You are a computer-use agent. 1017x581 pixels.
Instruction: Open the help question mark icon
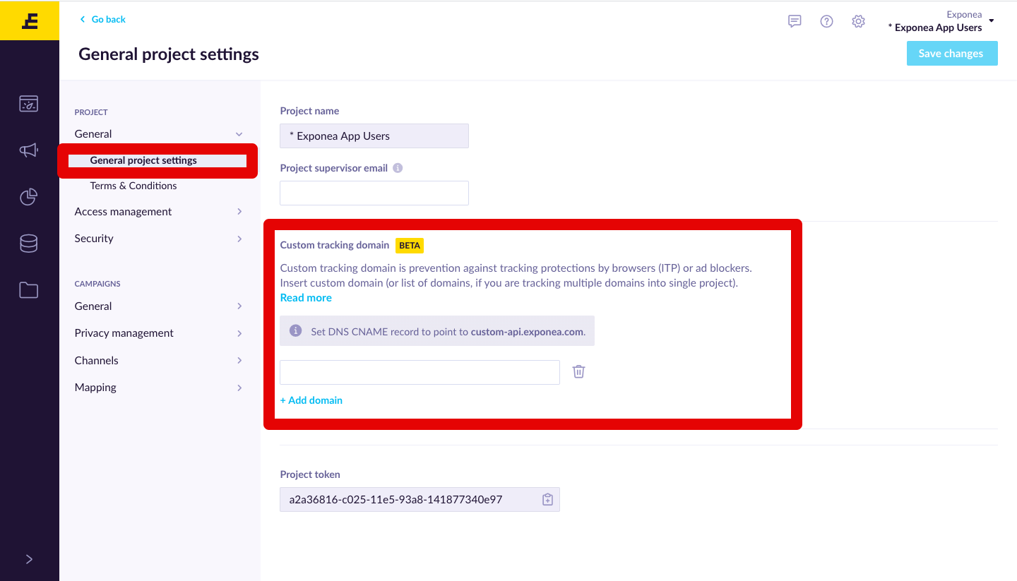(x=826, y=21)
